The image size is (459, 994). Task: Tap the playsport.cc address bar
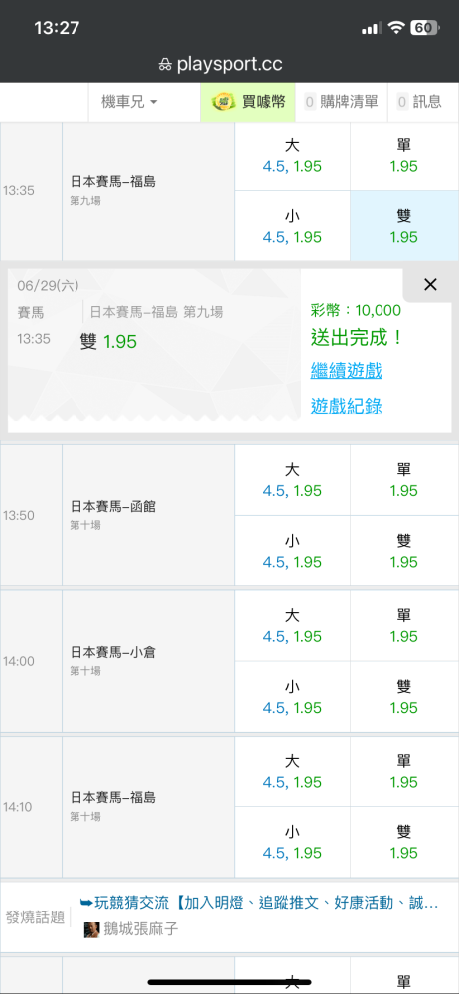[x=229, y=64]
